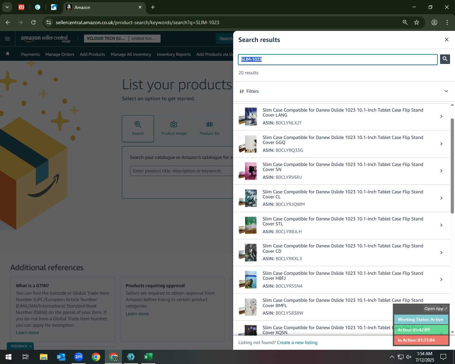Screen dimensions: 455x364
Task: Click thumbnail of Cover CL tablet case
Action: [248, 198]
